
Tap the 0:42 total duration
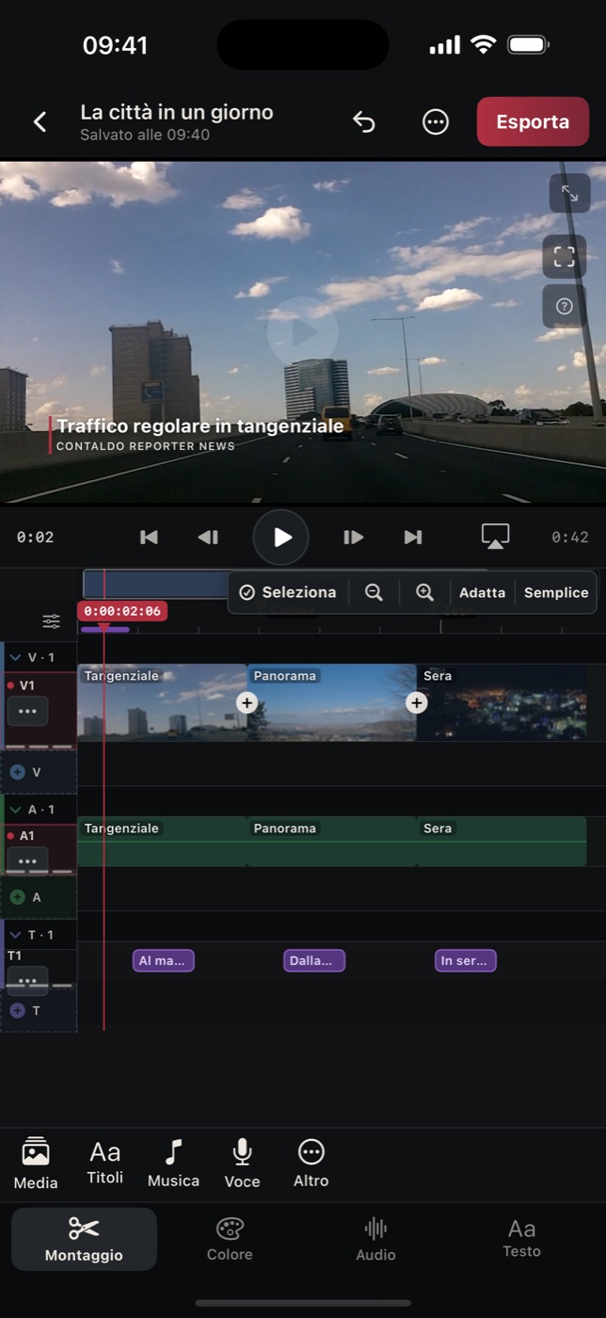pyautogui.click(x=570, y=537)
